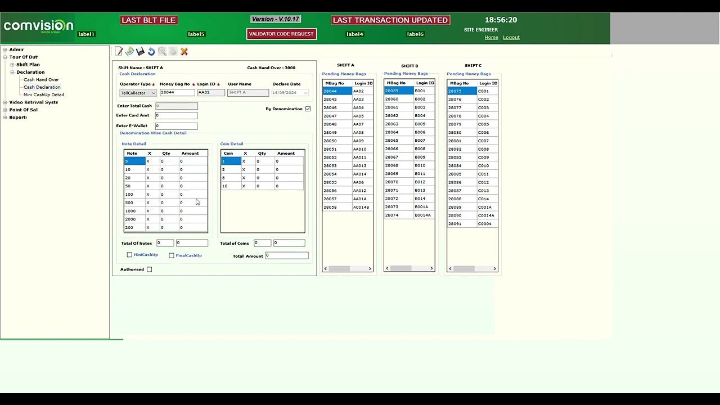Check the Authorised checkbox
The image size is (720, 405).
[149, 269]
